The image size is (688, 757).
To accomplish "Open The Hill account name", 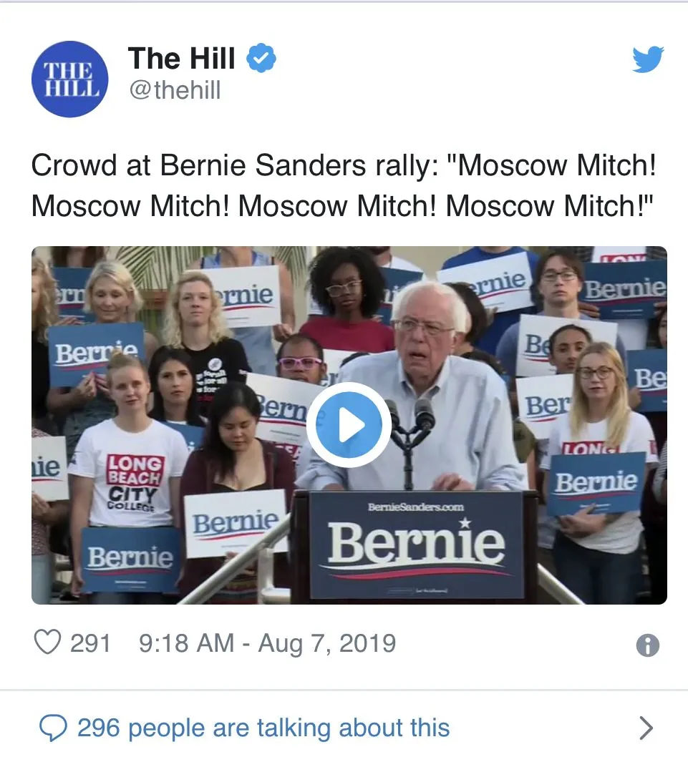I will [181, 59].
